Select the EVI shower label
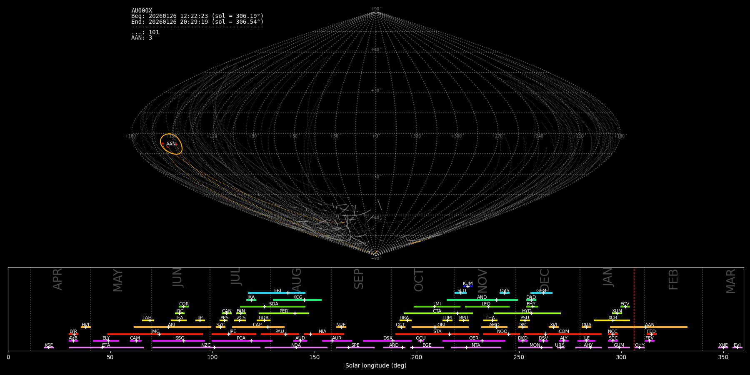Viewport: 750px width, 375px height. (x=737, y=345)
